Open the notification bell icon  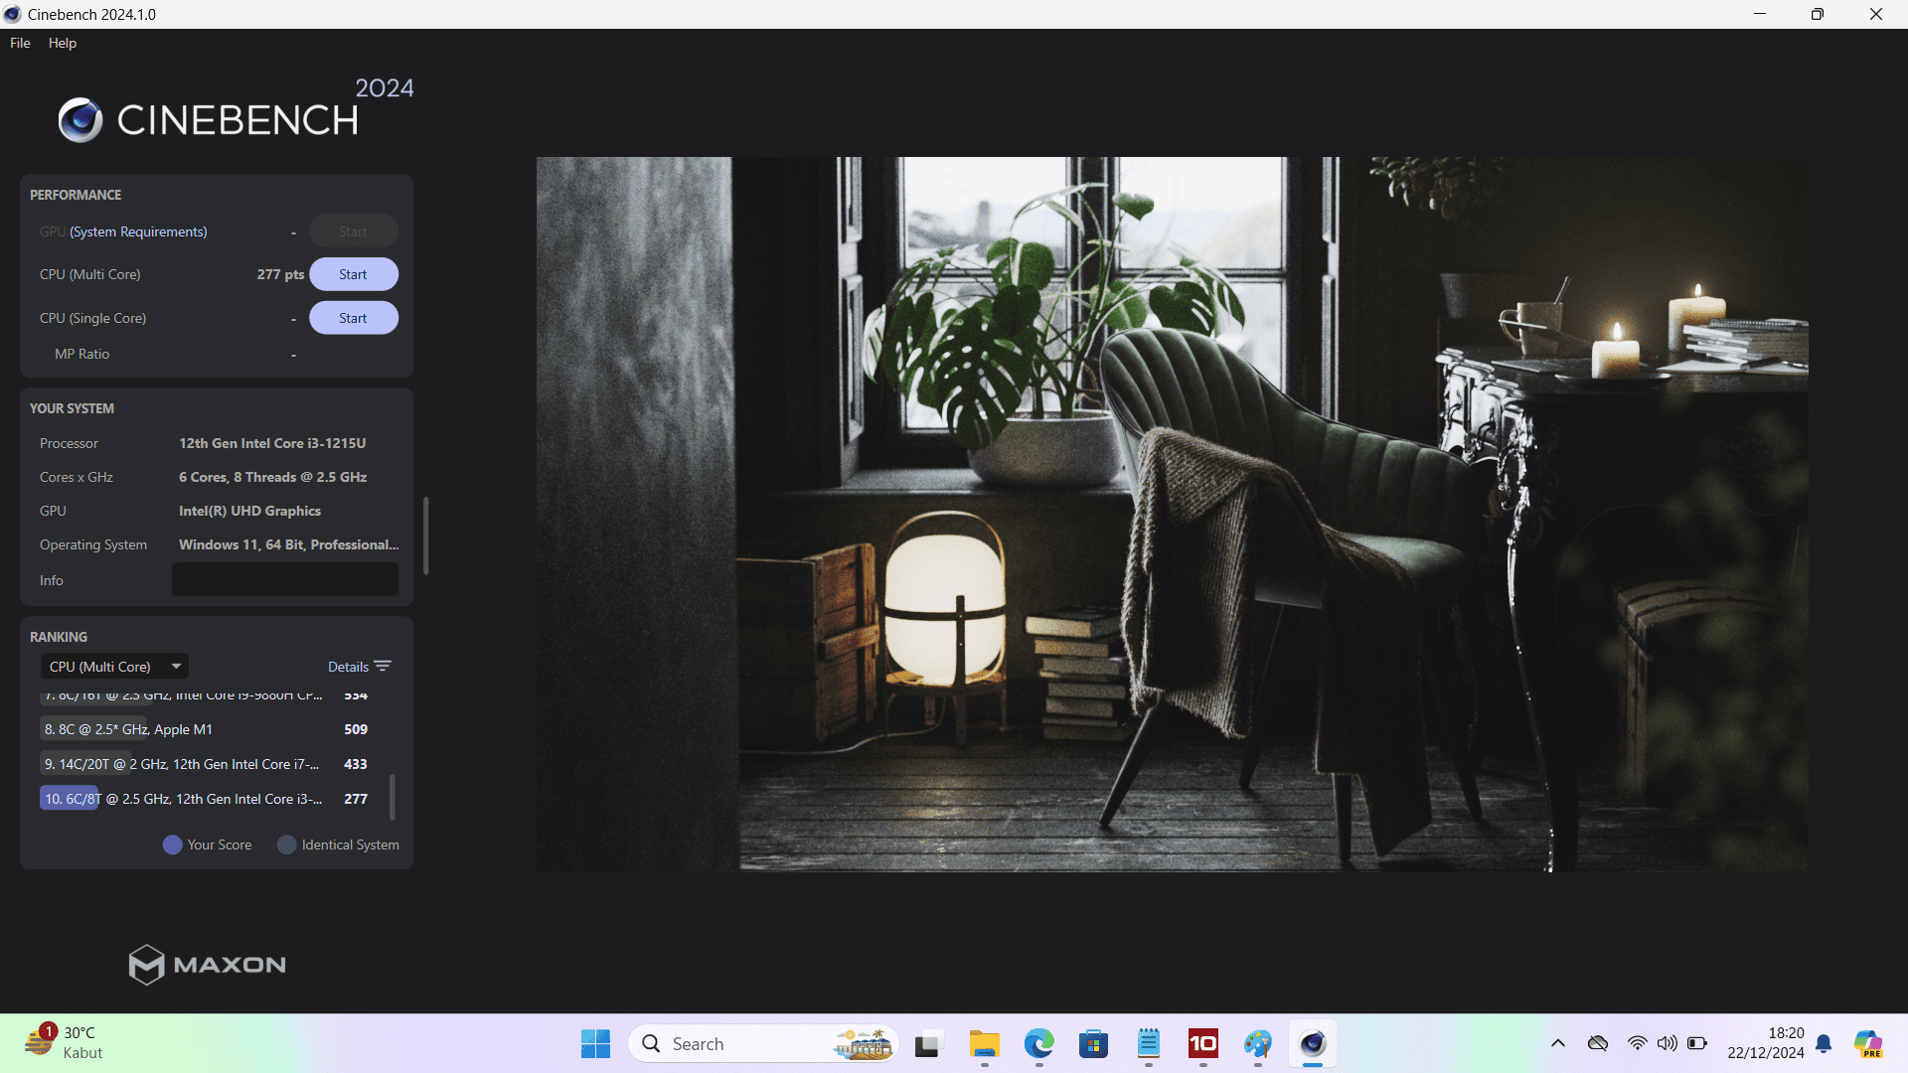pyautogui.click(x=1824, y=1043)
